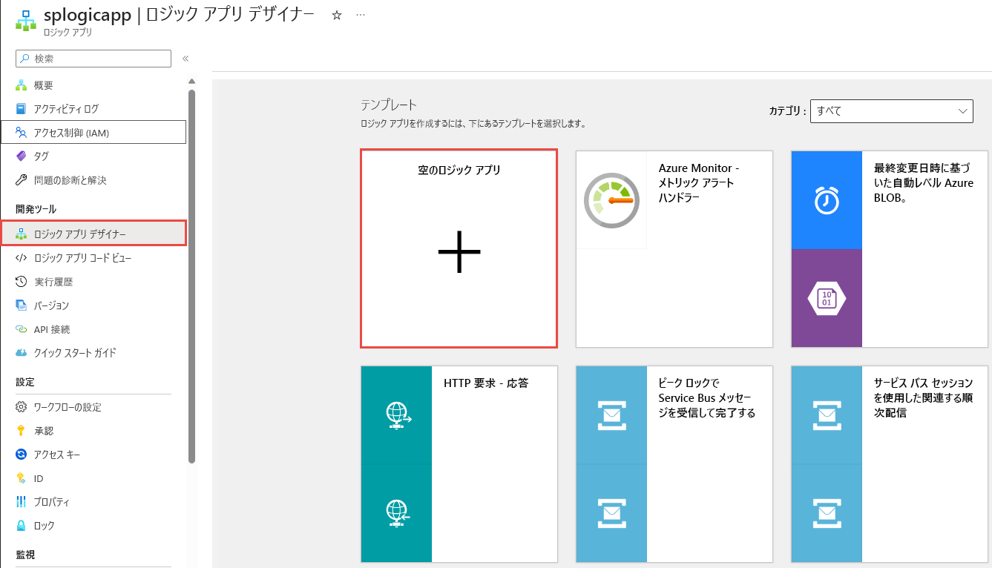The image size is (992, 568).
Task: Choose サービス バス セッション 順次配信 template
Action: pyautogui.click(x=890, y=464)
